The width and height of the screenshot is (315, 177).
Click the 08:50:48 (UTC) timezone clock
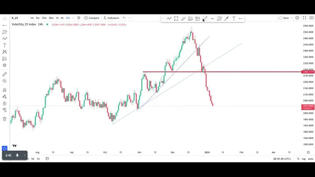pyautogui.click(x=282, y=159)
